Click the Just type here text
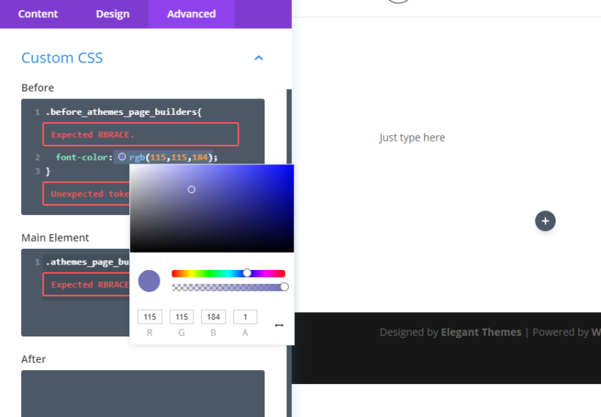The image size is (601, 417). 412,138
